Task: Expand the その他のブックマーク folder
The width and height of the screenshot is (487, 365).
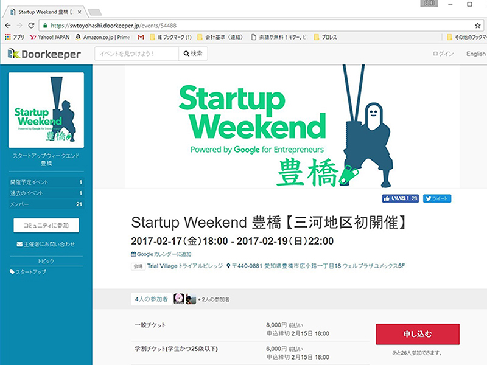Action: tap(465, 37)
